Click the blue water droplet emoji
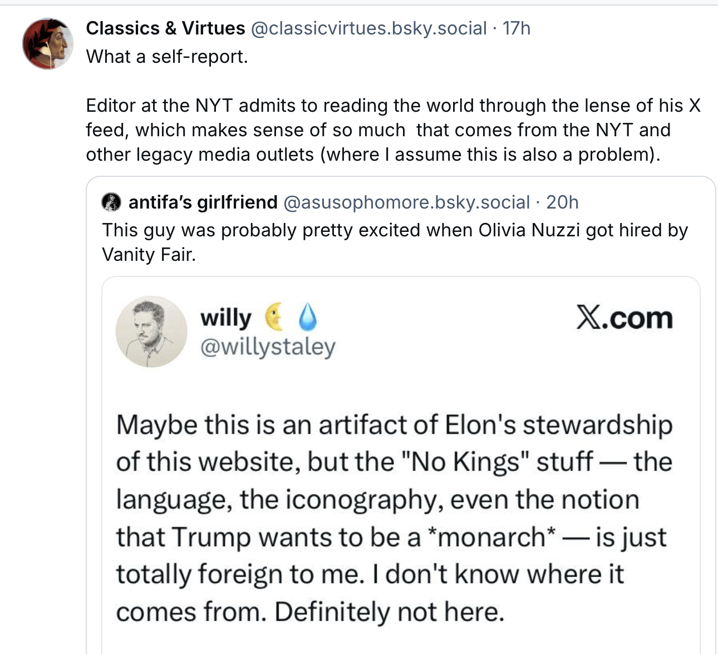Image resolution: width=718 pixels, height=654 pixels. (x=307, y=317)
